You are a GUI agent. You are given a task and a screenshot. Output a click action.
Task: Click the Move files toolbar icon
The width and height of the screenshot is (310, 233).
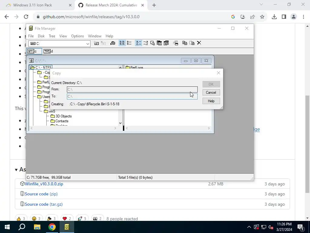(x=192, y=43)
